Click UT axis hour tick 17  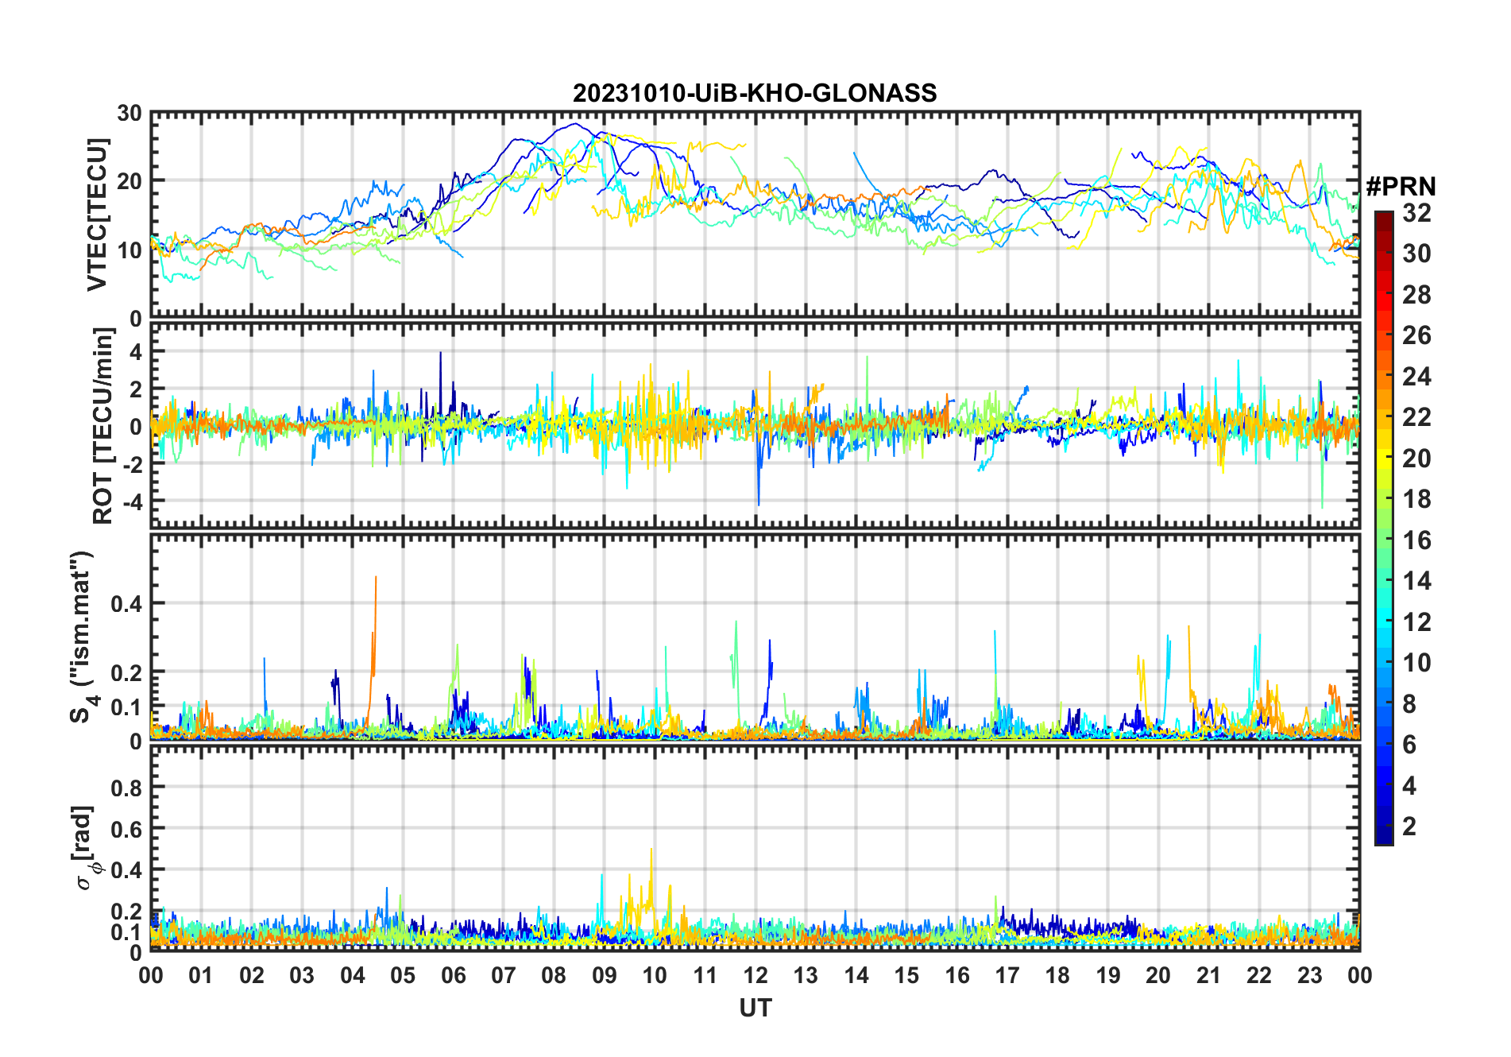(x=1007, y=975)
